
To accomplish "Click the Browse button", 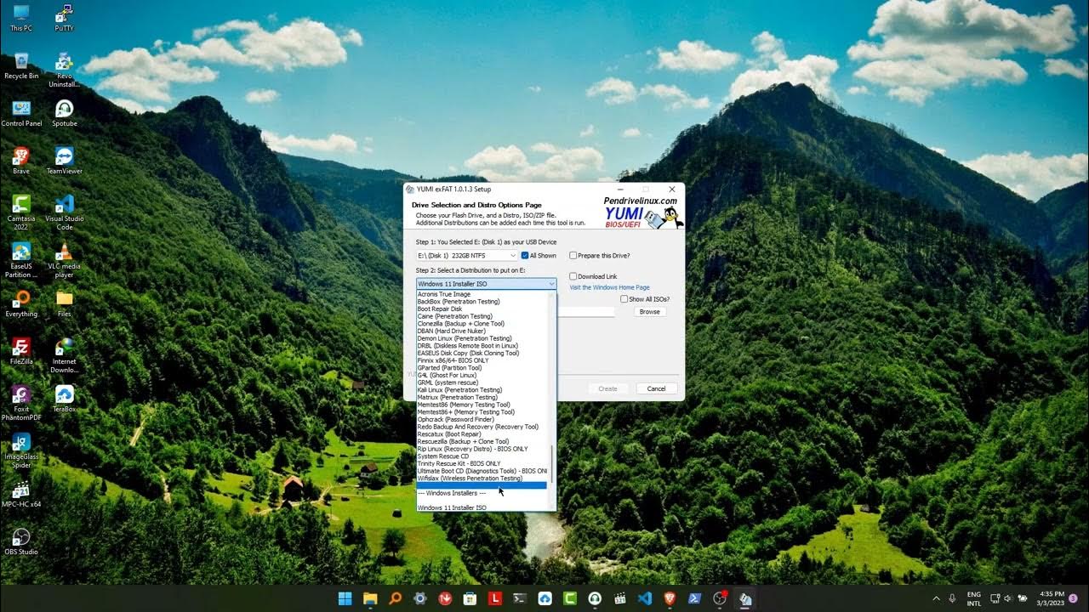I will (650, 312).
